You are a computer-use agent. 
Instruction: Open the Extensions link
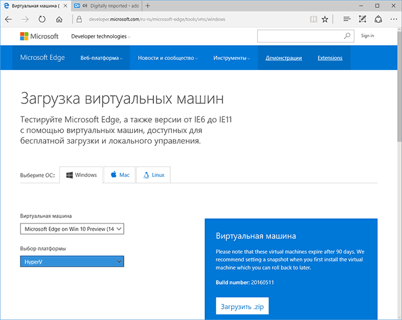[330, 58]
